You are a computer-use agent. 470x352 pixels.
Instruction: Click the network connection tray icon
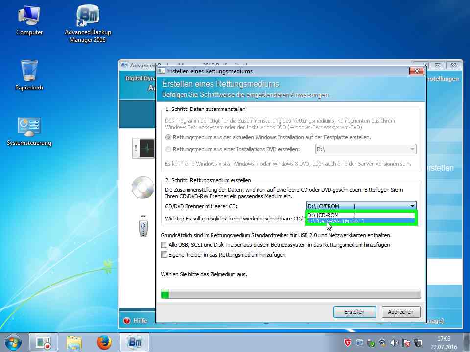(418, 342)
